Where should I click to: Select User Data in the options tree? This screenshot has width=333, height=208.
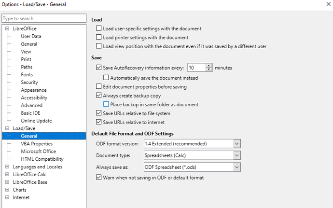coord(31,36)
